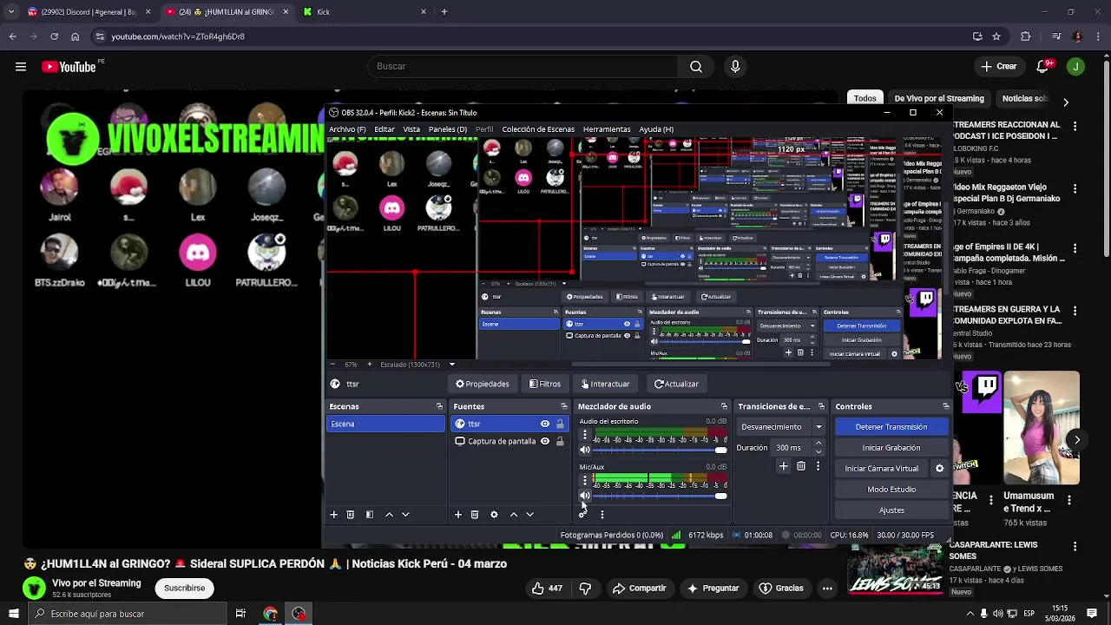Open Audio del escritorio options dots
Viewport: 1111px width, 625px height.
tap(584, 435)
